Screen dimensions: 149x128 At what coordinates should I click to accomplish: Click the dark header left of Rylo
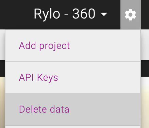pos(16,14)
